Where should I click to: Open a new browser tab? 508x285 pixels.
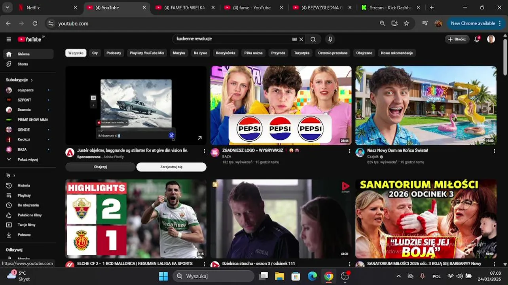coord(432,8)
